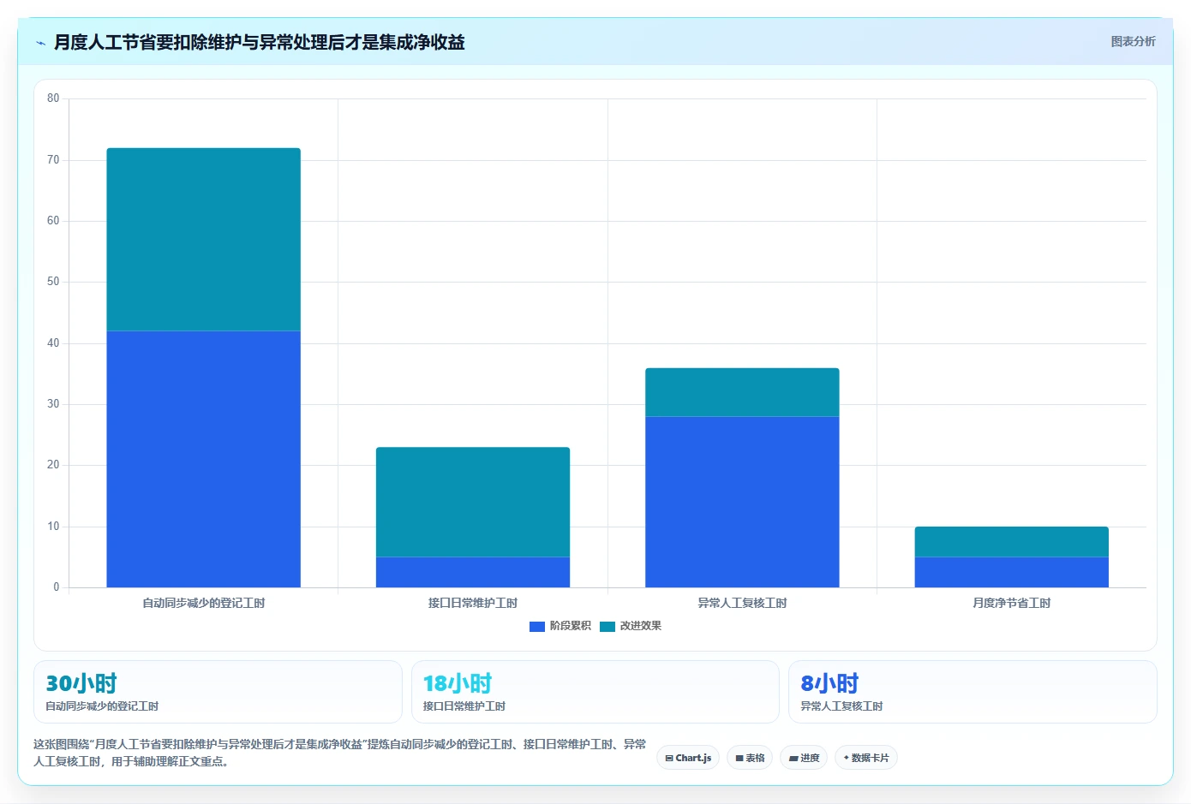Screen dimensions: 1191x804
Task: Click the lightning icon beside the chart title
Action: tap(40, 43)
